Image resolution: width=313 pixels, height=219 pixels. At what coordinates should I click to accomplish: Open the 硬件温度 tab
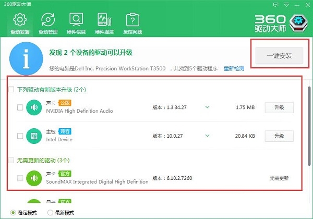(104, 23)
